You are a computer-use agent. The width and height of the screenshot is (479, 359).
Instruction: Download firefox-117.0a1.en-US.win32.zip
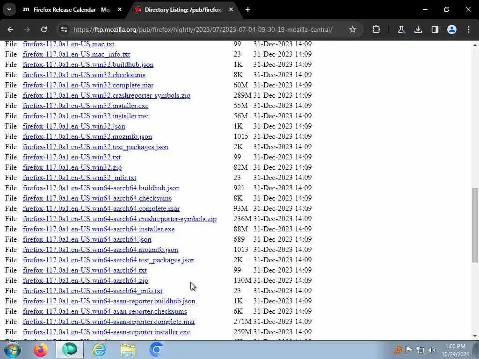(x=72, y=168)
